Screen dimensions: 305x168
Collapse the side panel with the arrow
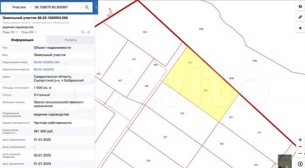click(x=96, y=7)
